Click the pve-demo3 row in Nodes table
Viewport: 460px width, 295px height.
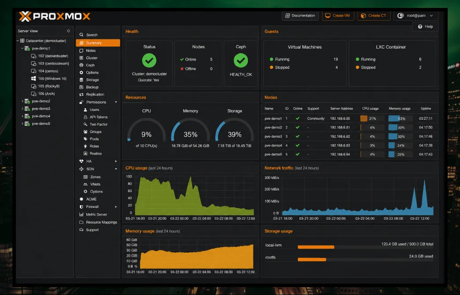349,136
